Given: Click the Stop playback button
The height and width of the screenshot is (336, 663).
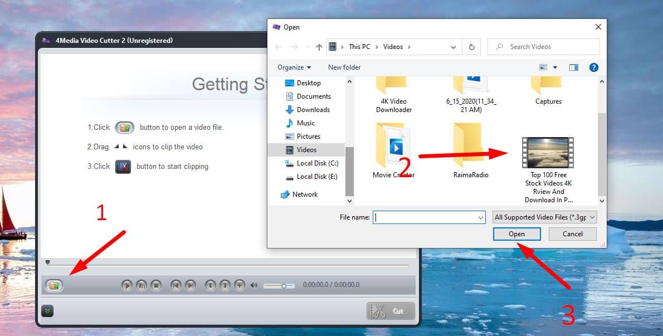Looking at the screenshot, I should coord(156,285).
